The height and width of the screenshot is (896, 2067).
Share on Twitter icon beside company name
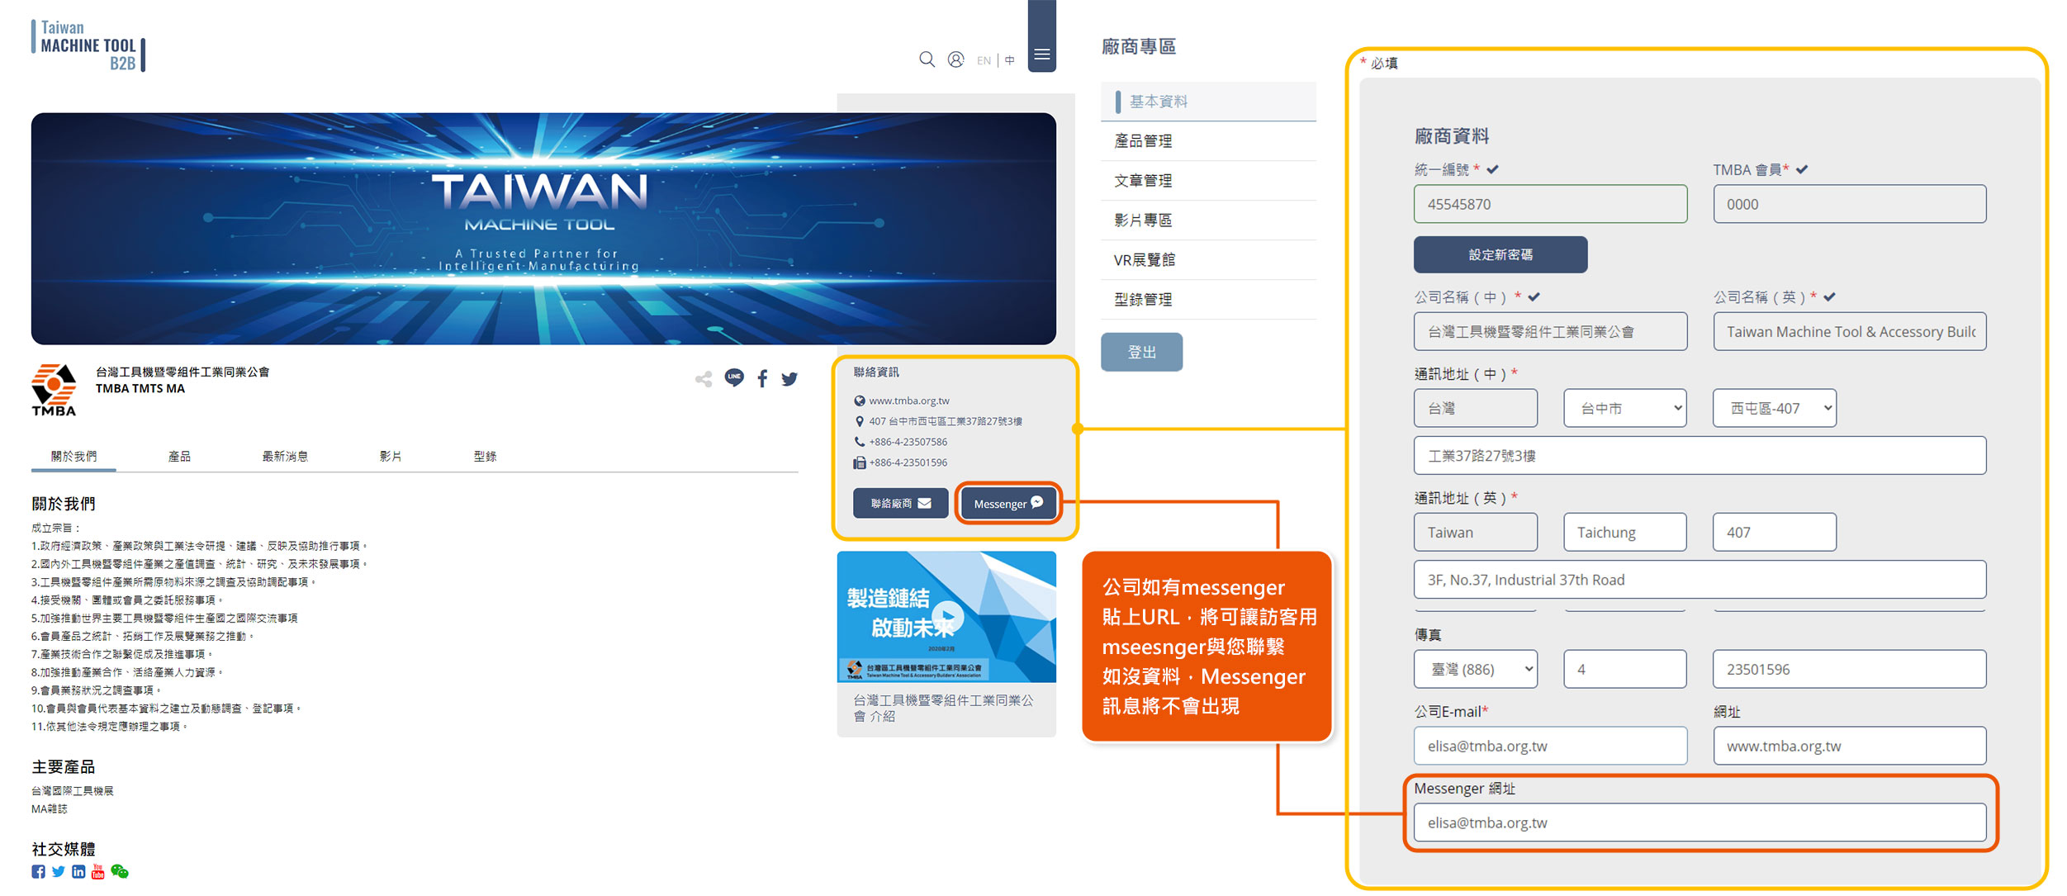(x=789, y=379)
